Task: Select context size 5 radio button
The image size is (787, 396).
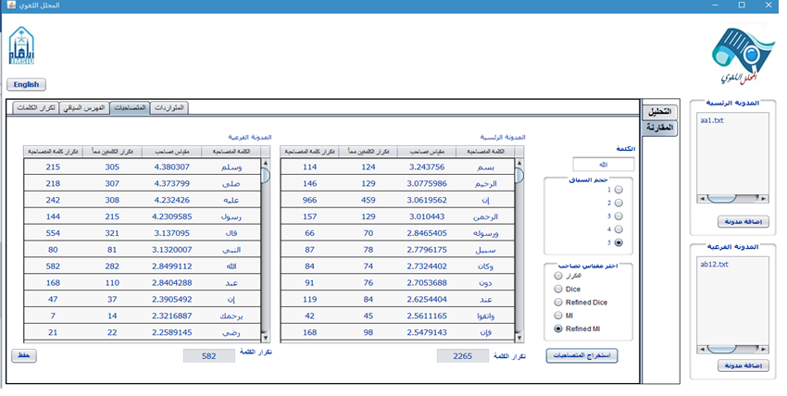Action: pos(618,242)
